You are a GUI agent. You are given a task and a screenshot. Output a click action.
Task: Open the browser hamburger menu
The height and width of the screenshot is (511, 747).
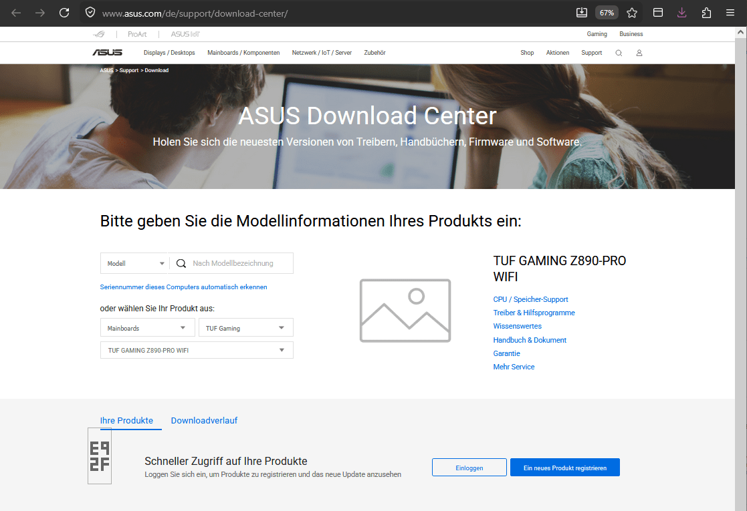(x=730, y=13)
